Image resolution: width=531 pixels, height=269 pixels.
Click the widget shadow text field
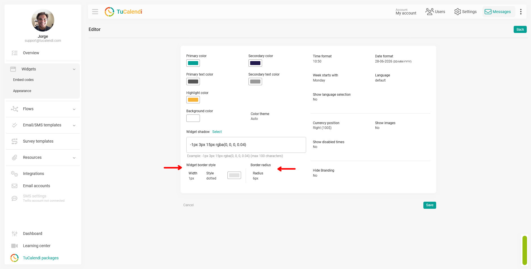point(246,145)
